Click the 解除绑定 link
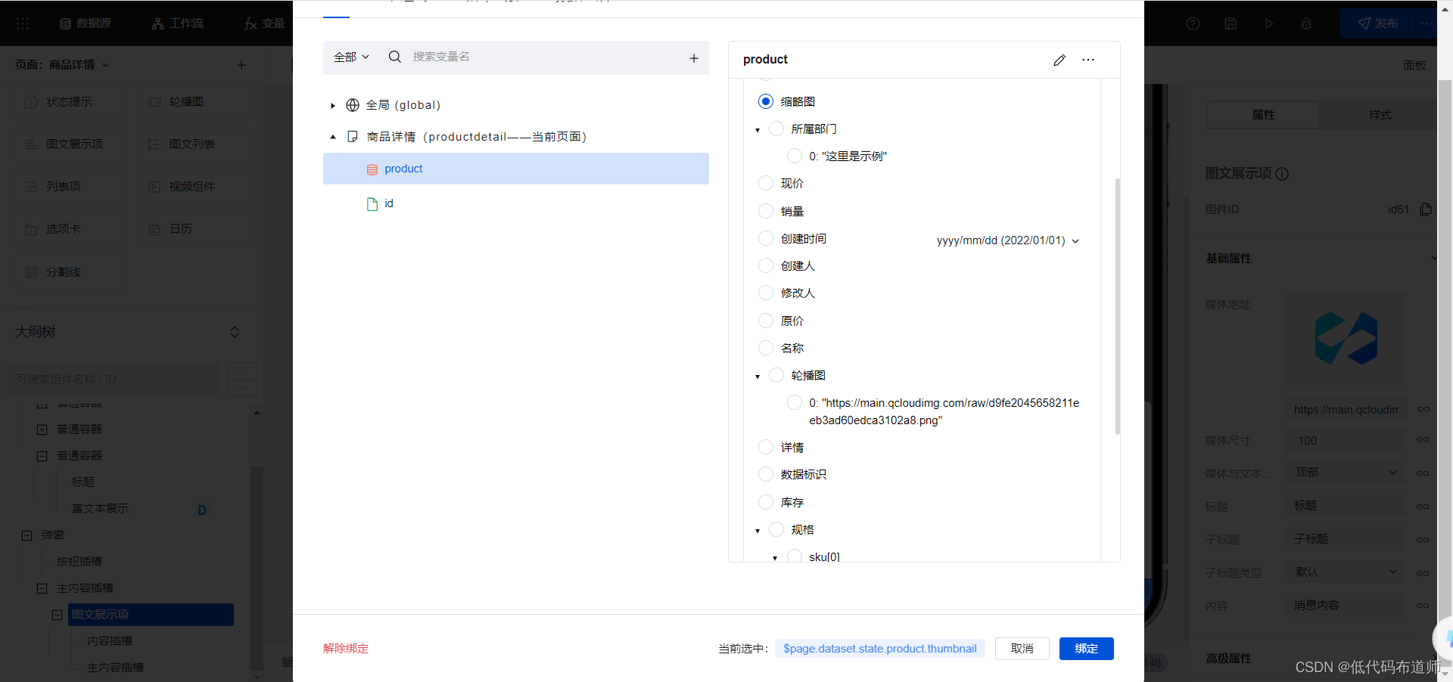The image size is (1453, 682). point(346,649)
